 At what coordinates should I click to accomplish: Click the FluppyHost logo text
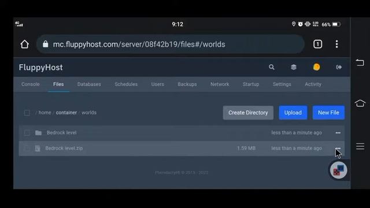click(x=41, y=68)
